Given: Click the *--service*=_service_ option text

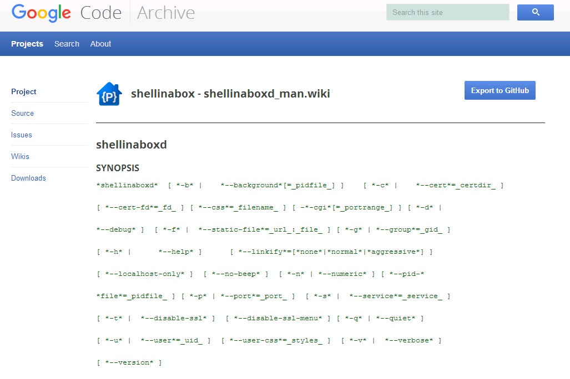Looking at the screenshot, I should coord(396,296).
